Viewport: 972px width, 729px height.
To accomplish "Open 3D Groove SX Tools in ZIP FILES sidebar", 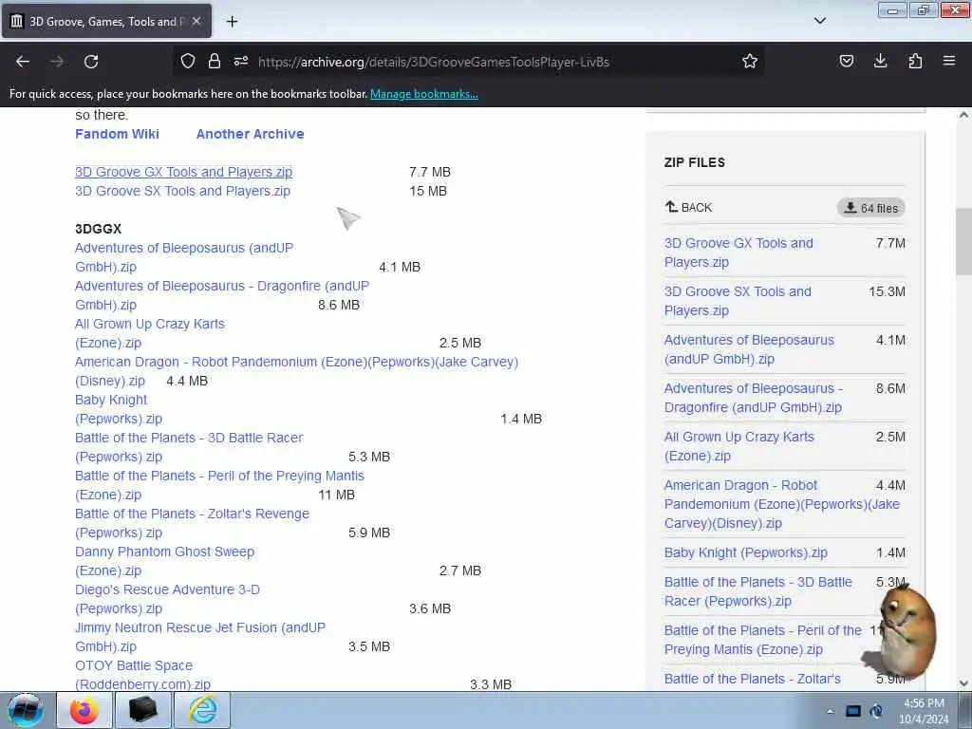I will click(738, 301).
